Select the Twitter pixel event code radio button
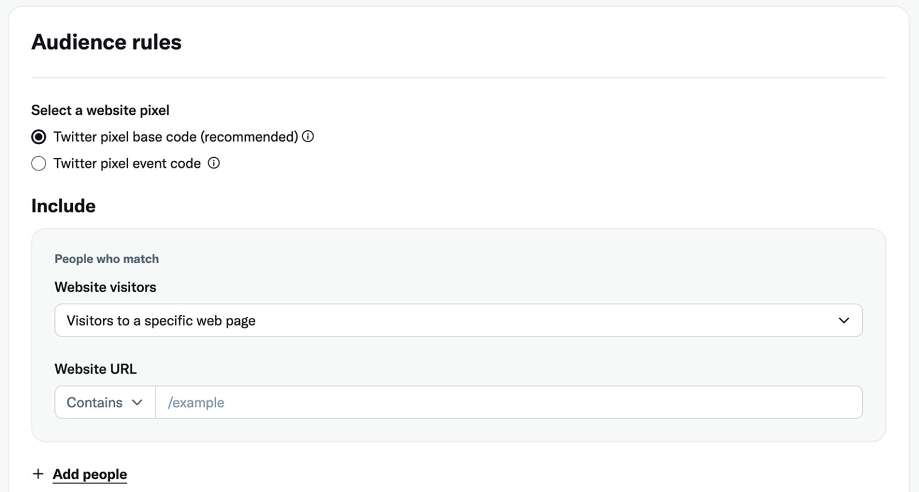 coord(39,163)
